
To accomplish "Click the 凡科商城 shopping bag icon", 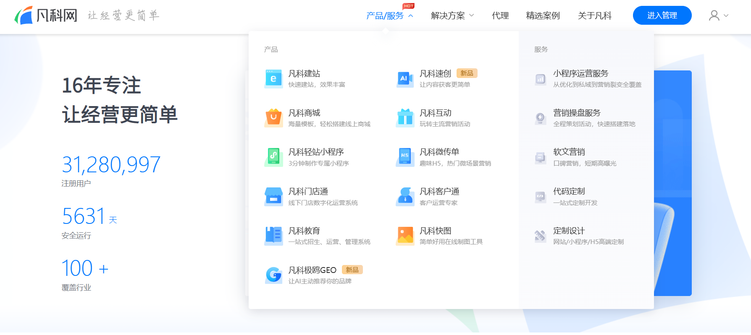I will click(x=273, y=118).
